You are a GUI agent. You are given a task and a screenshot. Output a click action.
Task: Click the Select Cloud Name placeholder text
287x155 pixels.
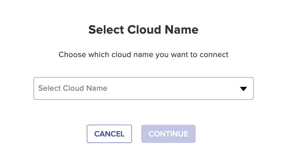pyautogui.click(x=73, y=88)
